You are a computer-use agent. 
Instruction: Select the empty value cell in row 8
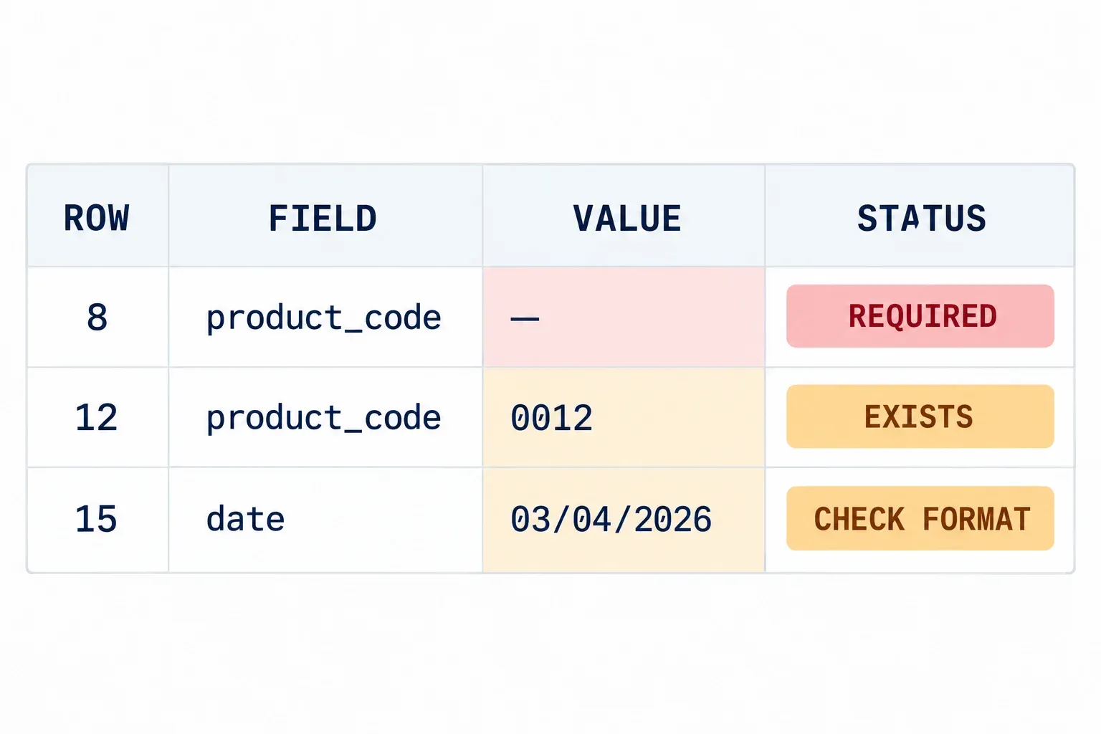[624, 317]
